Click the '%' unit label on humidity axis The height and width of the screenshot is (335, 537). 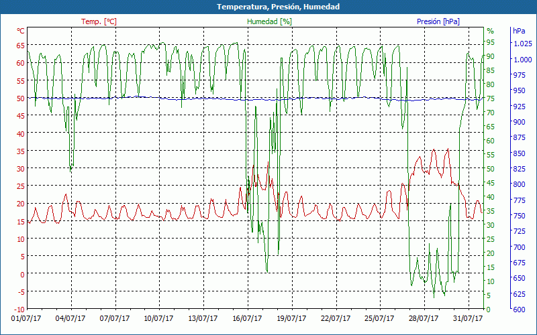pyautogui.click(x=491, y=31)
